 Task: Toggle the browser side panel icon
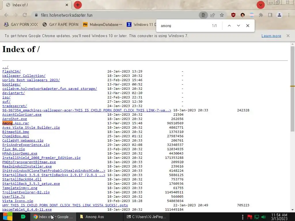(x=270, y=15)
